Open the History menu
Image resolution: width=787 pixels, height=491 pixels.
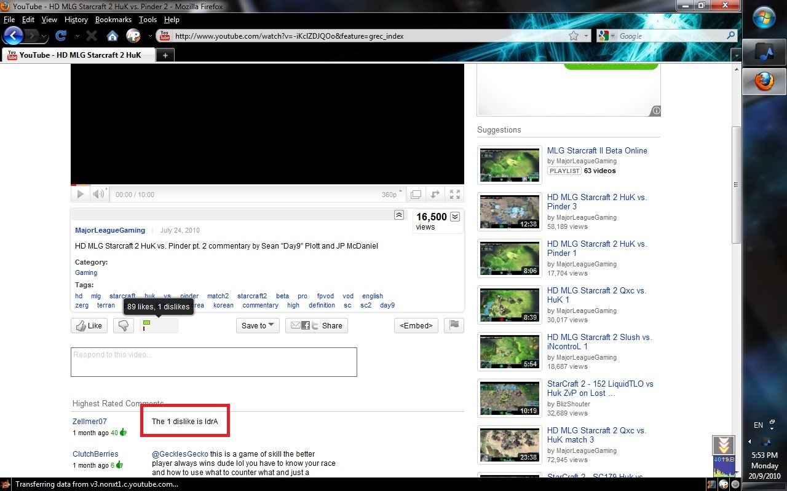pos(76,20)
